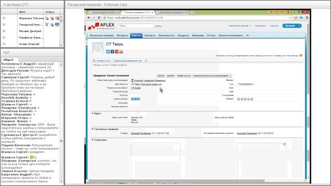
Task: Collapse the Системные сведения section
Action: click(x=93, y=129)
